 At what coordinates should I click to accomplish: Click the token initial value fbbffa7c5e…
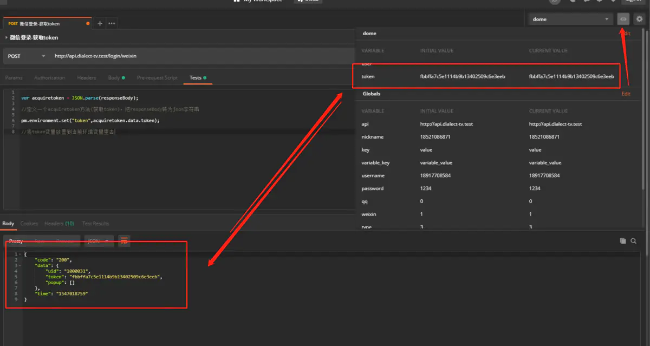[x=463, y=76]
